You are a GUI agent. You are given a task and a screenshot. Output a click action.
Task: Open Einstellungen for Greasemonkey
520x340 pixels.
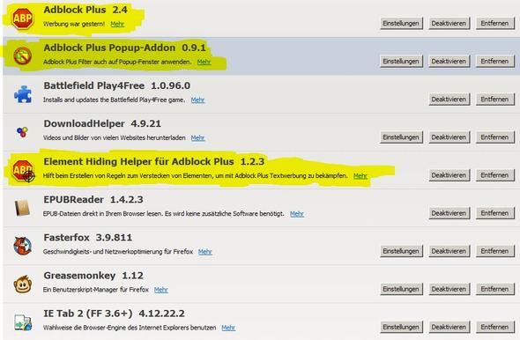point(401,289)
